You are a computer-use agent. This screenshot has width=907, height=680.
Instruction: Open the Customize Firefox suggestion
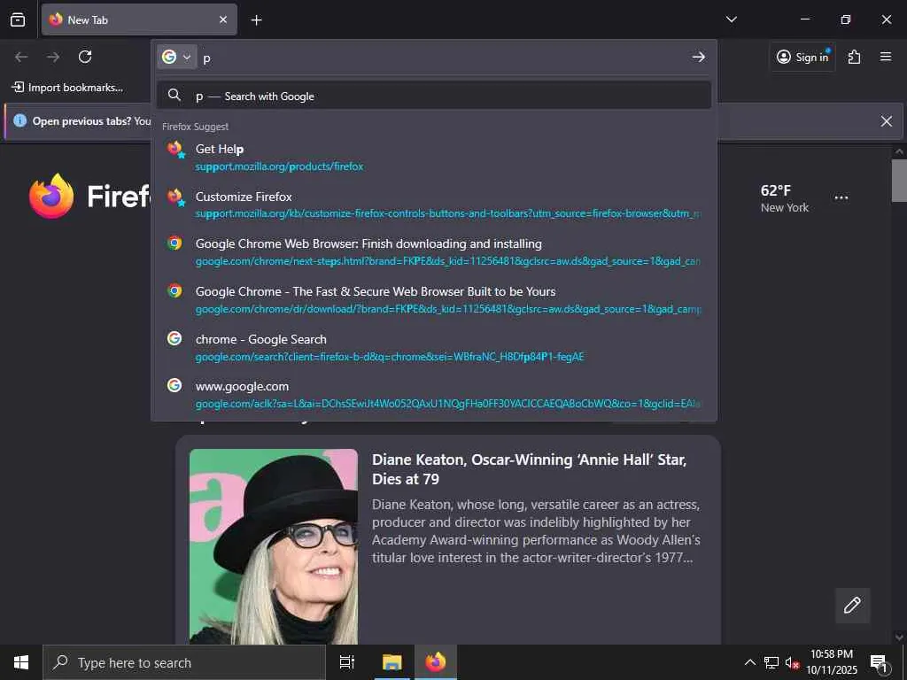tap(434, 205)
